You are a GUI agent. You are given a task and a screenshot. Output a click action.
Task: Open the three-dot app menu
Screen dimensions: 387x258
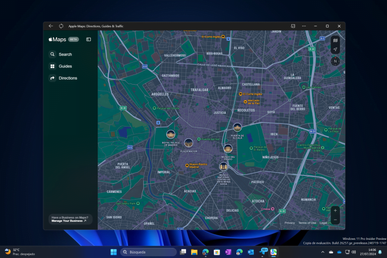pos(304,26)
